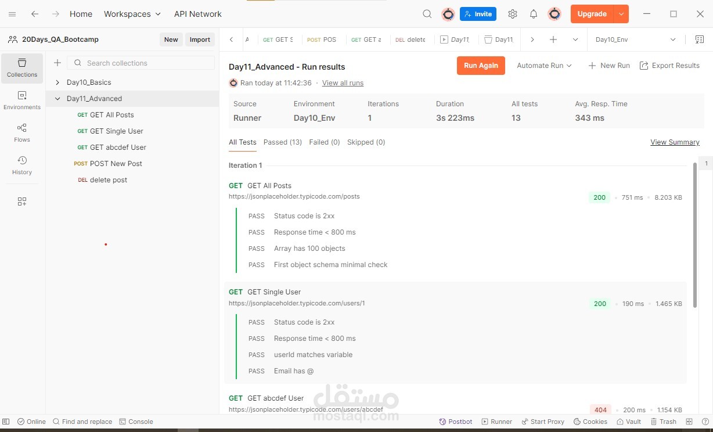The width and height of the screenshot is (713, 432).
Task: Open the Flows sidebar panel
Action: (22, 133)
